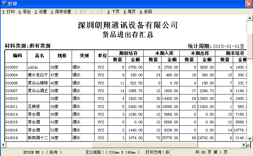This screenshot has width=253, height=156.
Task: Jump to last page with E.尾页
Action: [130, 12]
